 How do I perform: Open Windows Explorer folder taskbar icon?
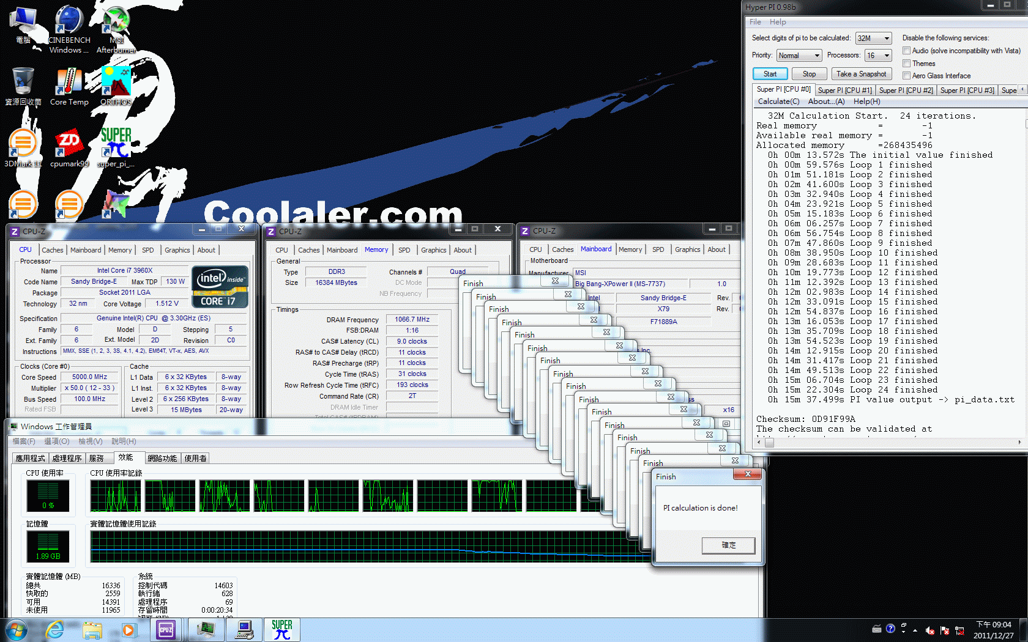[x=92, y=630]
